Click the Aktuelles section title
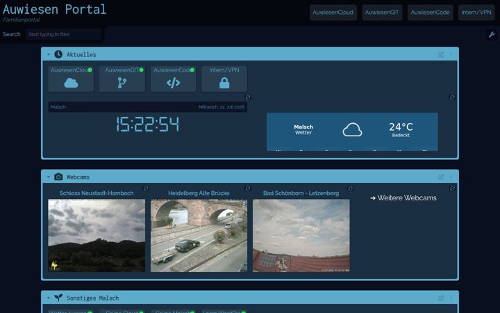The width and height of the screenshot is (500, 313). [81, 55]
